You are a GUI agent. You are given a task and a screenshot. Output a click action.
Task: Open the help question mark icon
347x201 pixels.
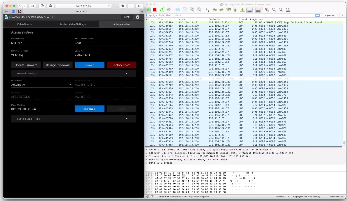coord(137,17)
